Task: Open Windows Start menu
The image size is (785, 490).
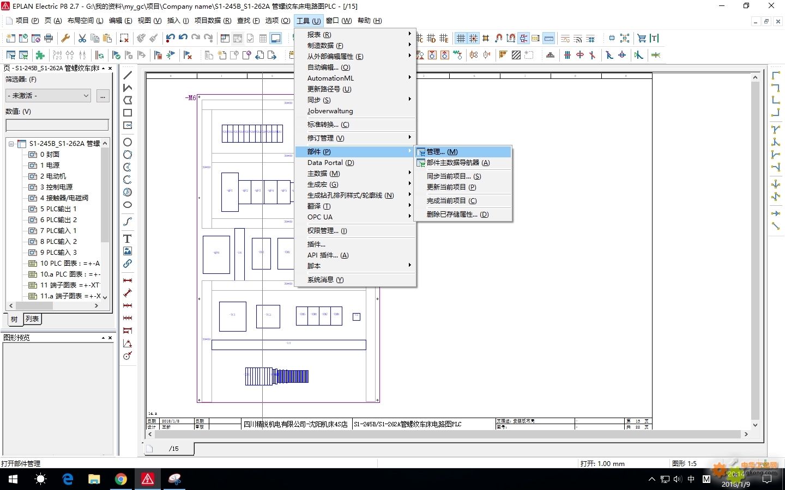Action: pos(13,479)
